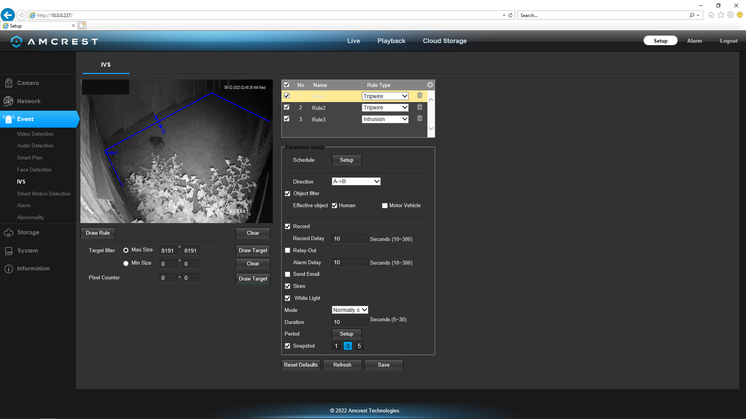The height and width of the screenshot is (419, 746).
Task: Click the add rule plus icon
Action: [x=430, y=85]
